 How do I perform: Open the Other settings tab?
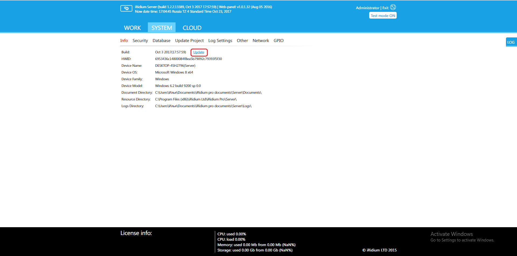tap(242, 41)
